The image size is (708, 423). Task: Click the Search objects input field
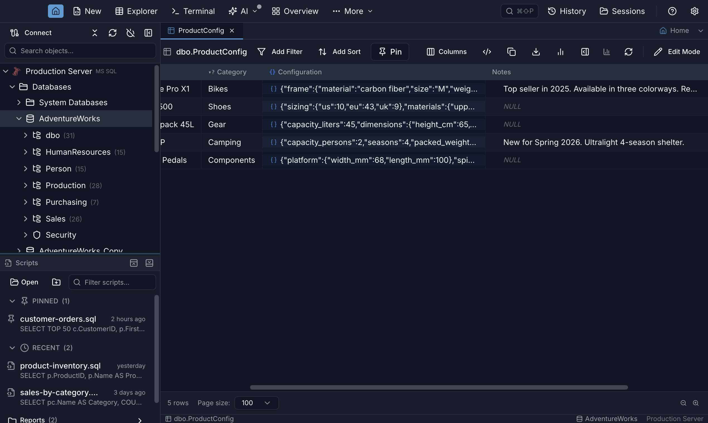[x=80, y=51]
